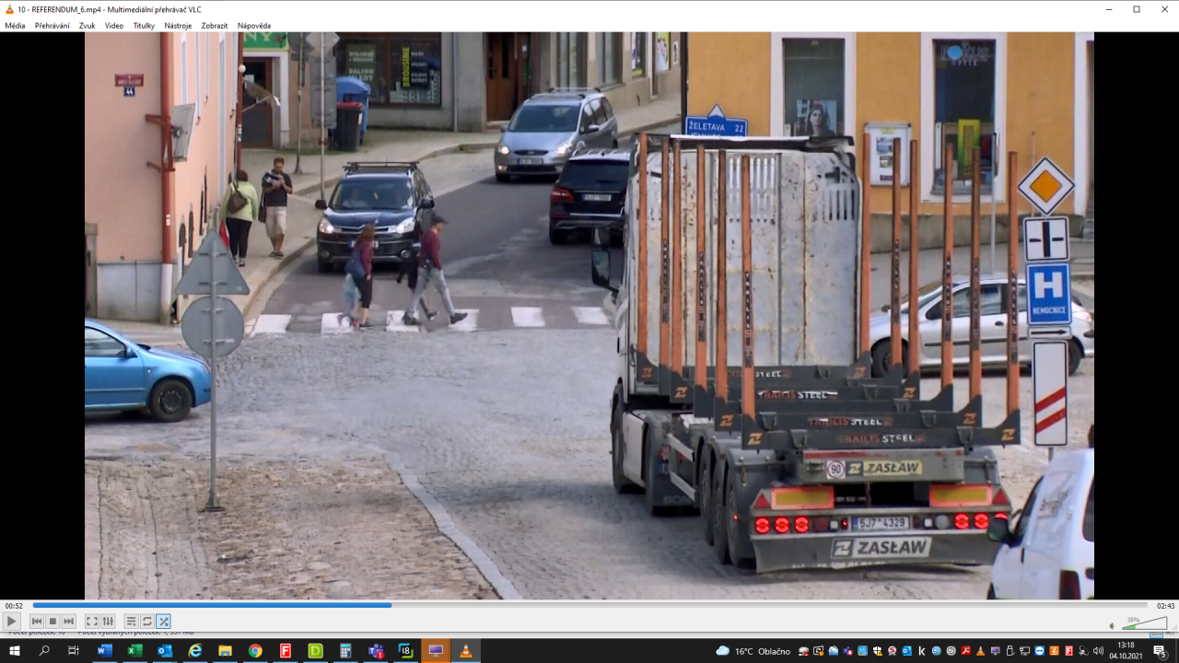
Task: Open Excel from the Windows taskbar
Action: (134, 651)
